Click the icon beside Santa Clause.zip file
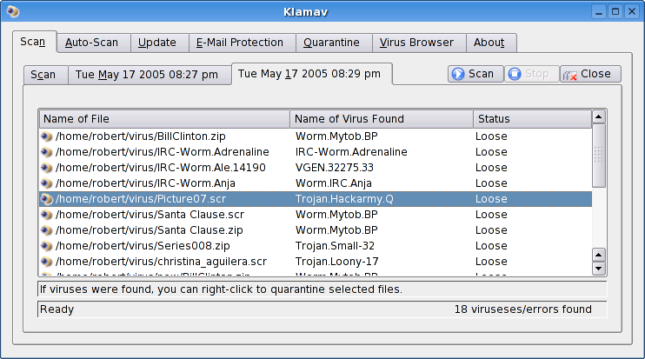 (47, 230)
